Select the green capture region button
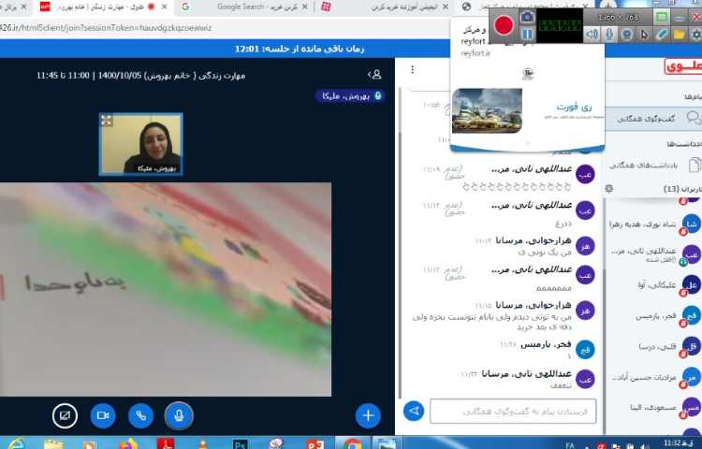The image size is (702, 449). [x=662, y=18]
